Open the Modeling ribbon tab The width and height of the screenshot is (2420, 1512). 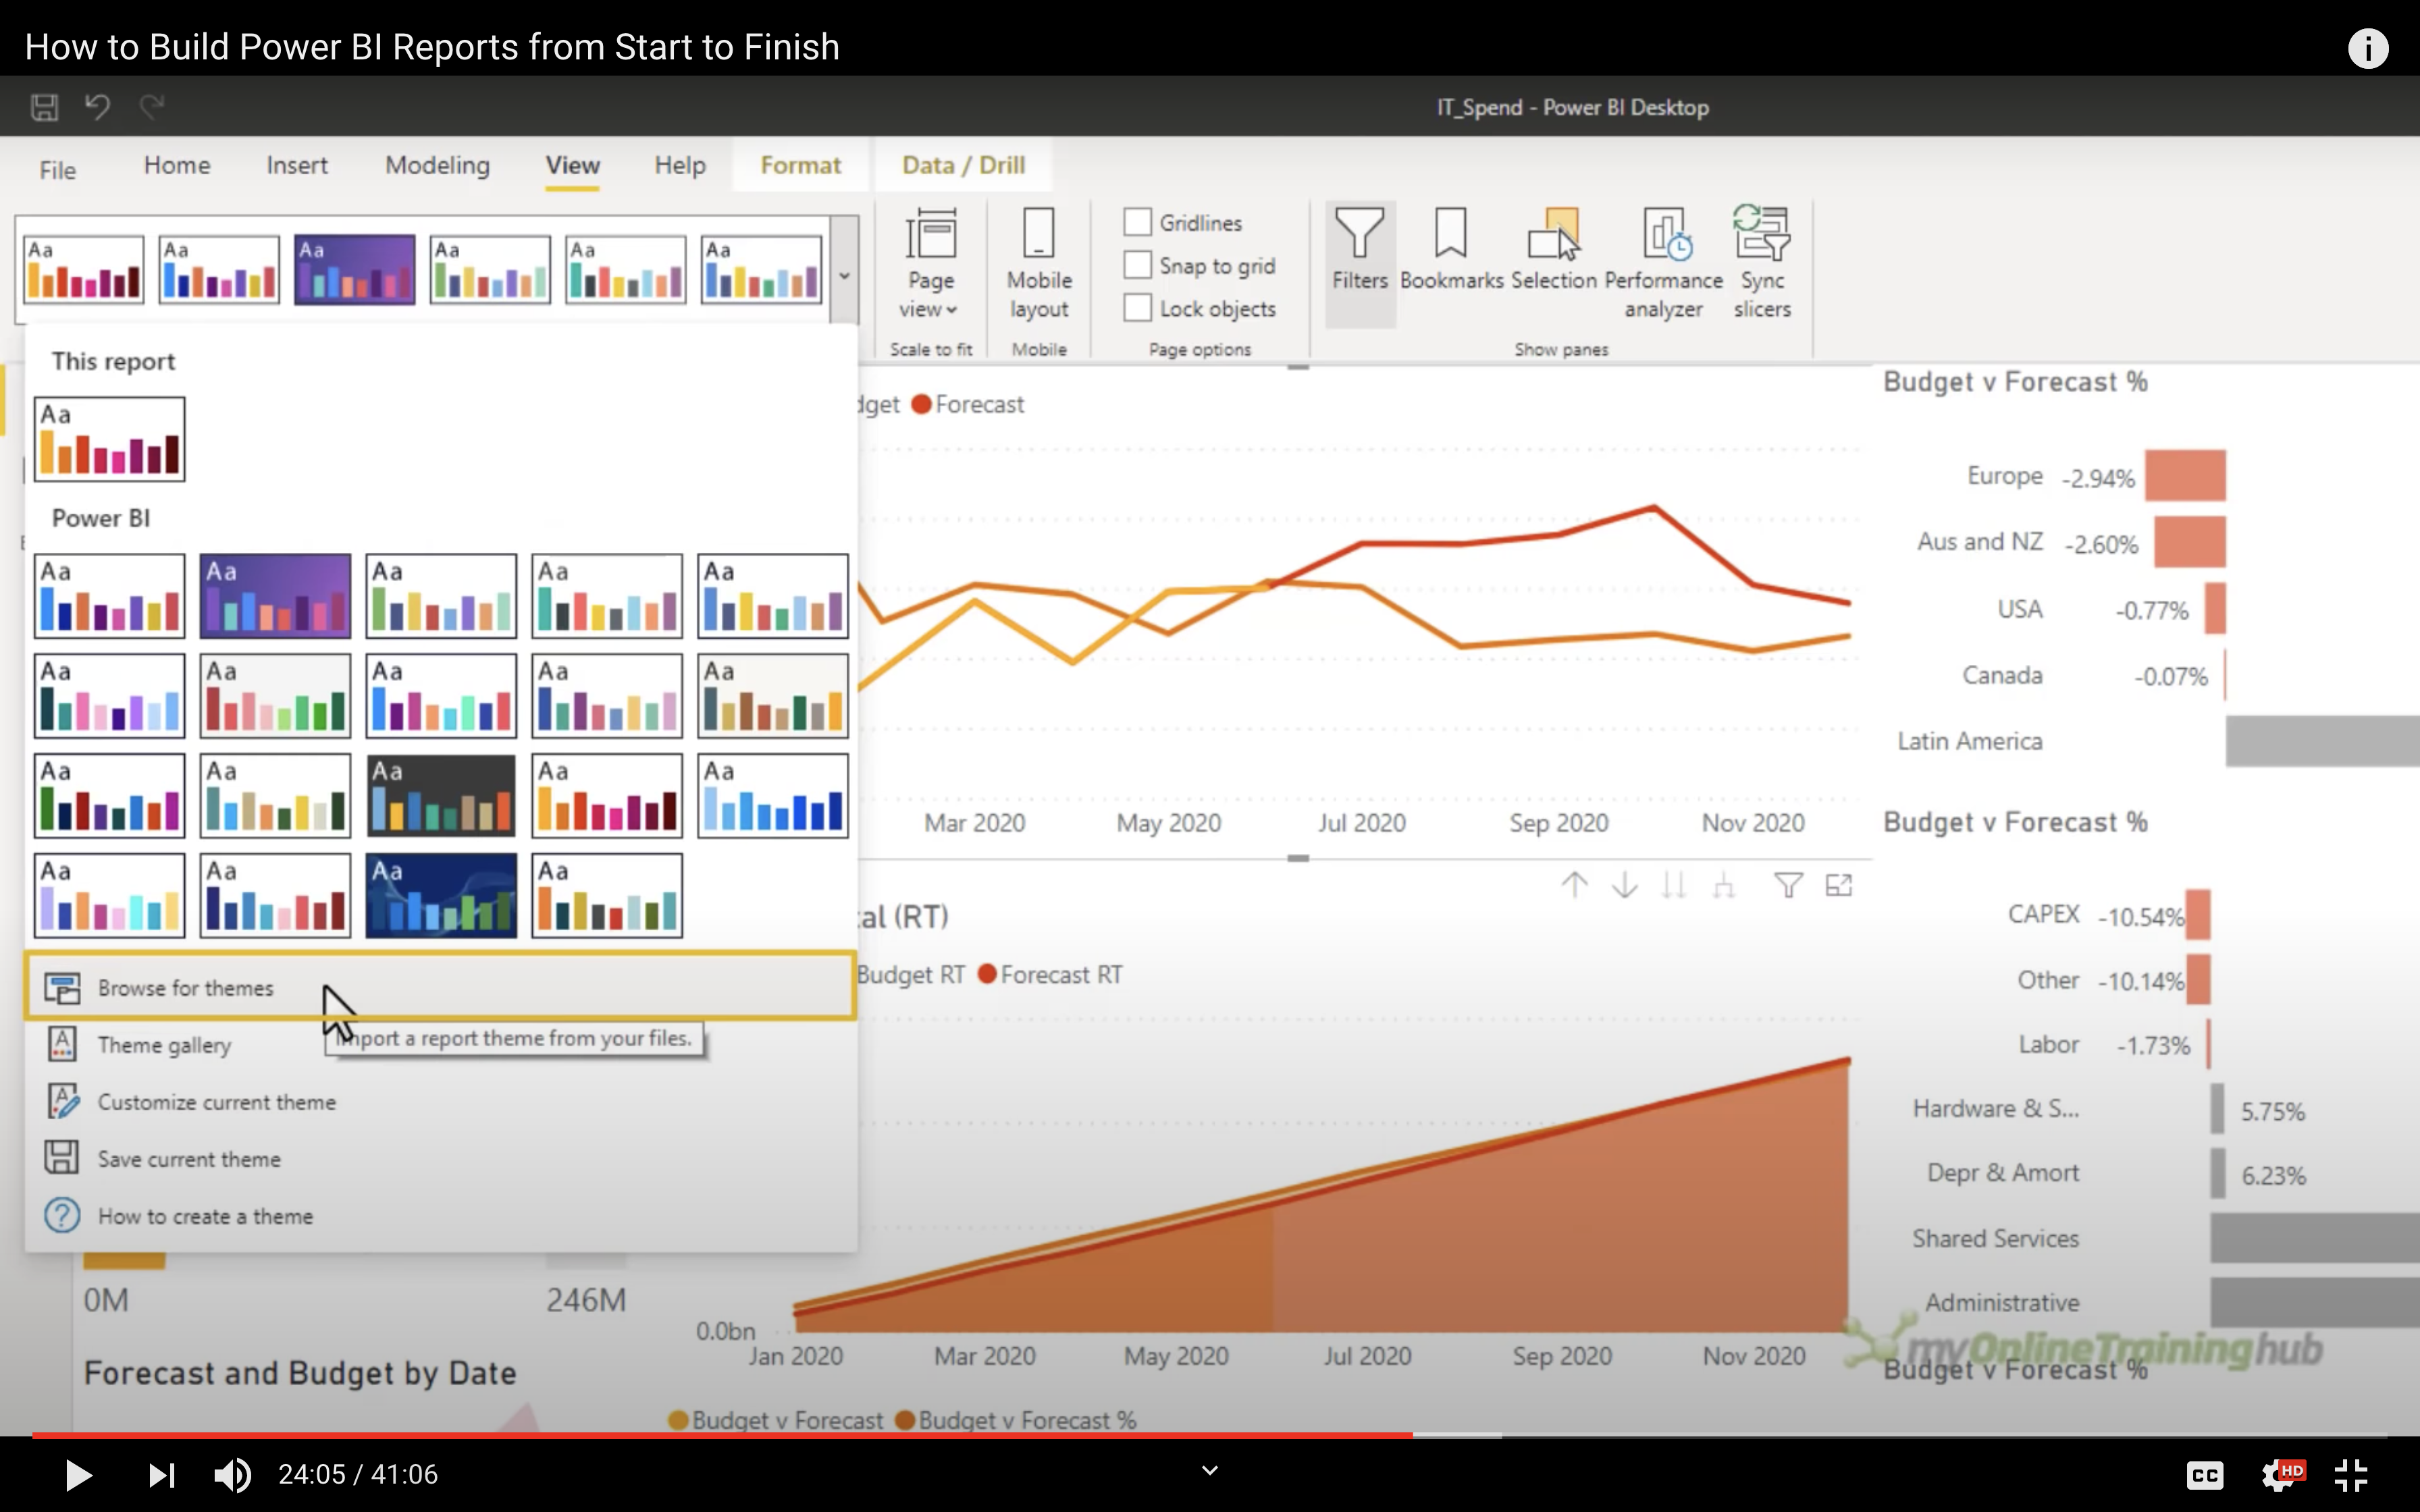point(437,165)
